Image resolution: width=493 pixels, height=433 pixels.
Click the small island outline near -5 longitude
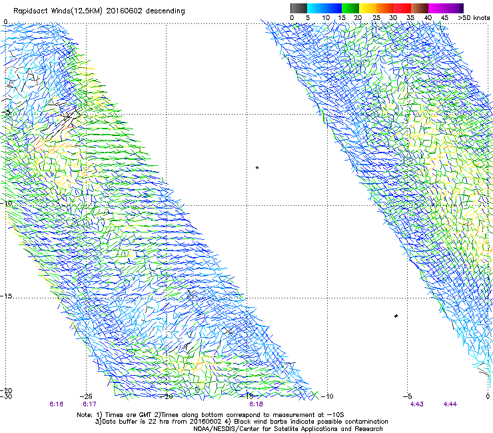click(x=396, y=316)
